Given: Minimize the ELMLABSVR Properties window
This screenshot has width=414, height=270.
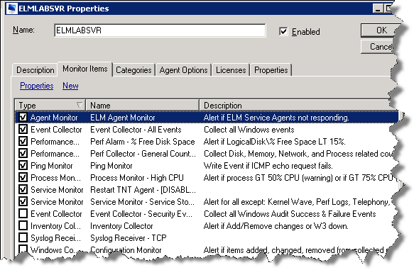Looking at the screenshot, I should pyautogui.click(x=378, y=9).
